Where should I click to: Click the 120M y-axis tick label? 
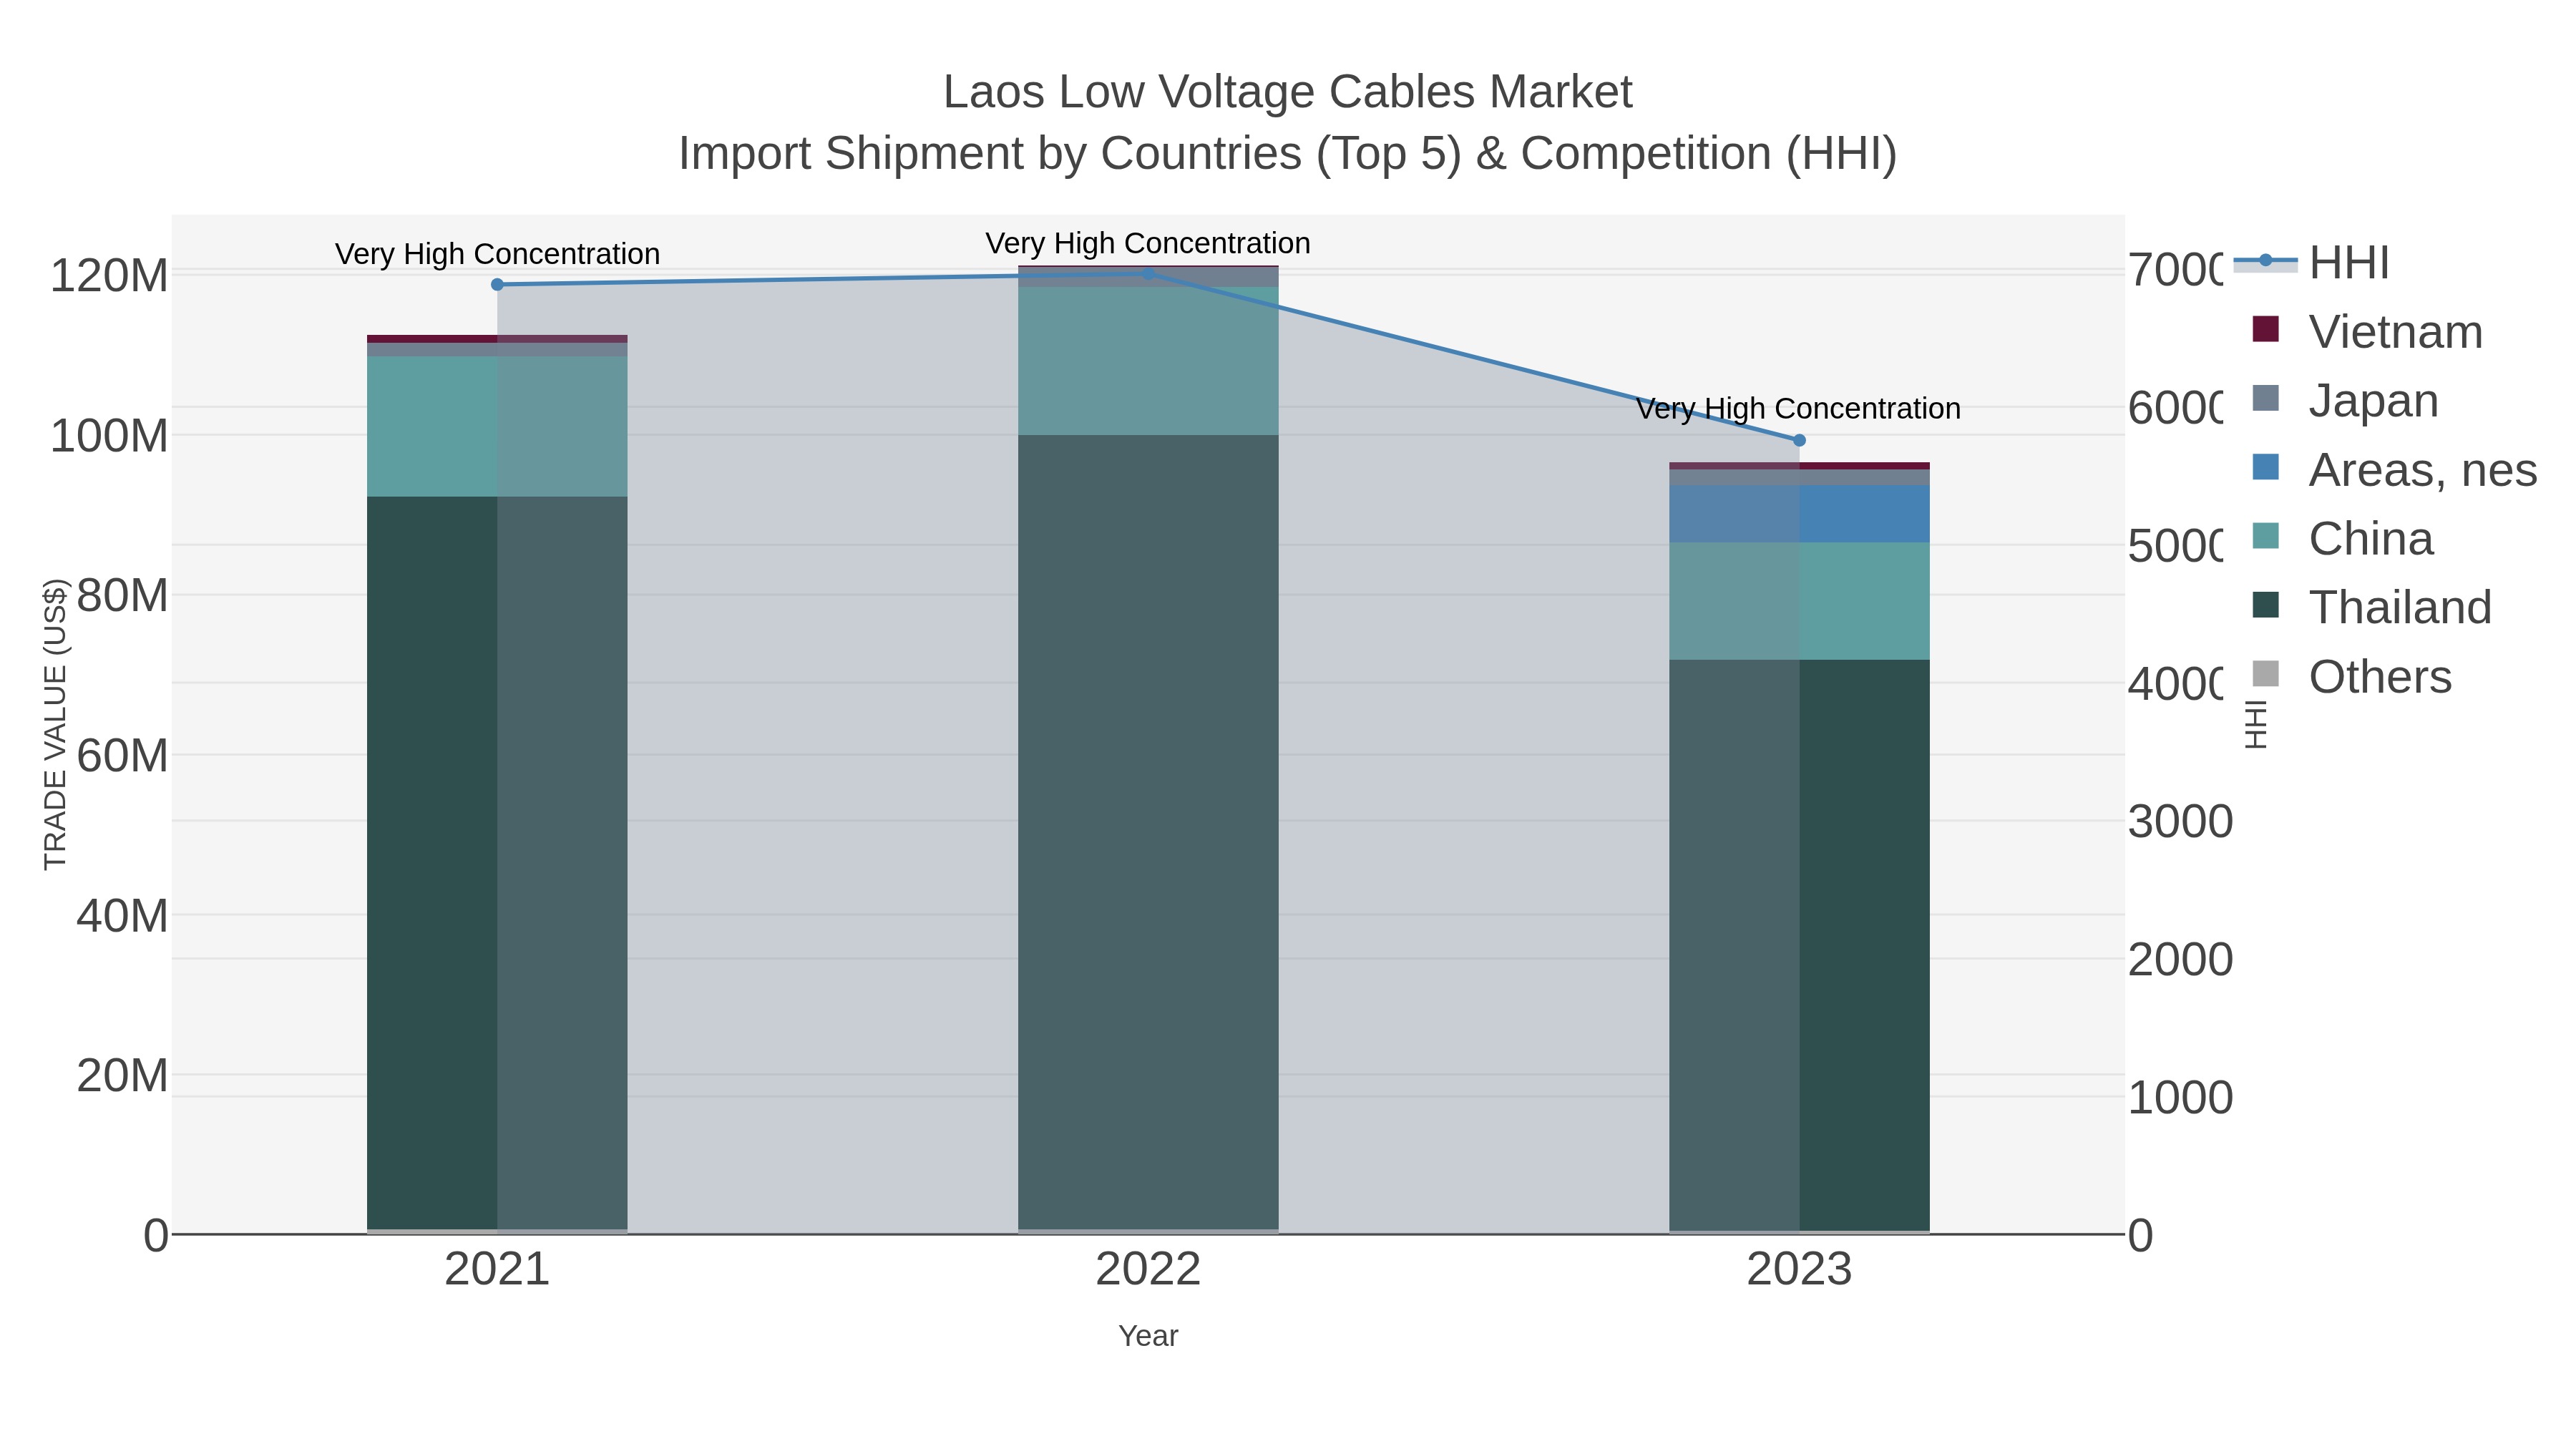109,276
